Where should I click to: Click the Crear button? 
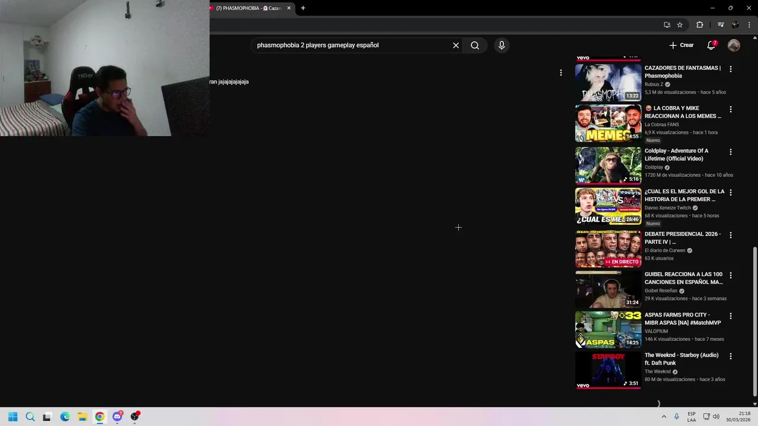(681, 45)
